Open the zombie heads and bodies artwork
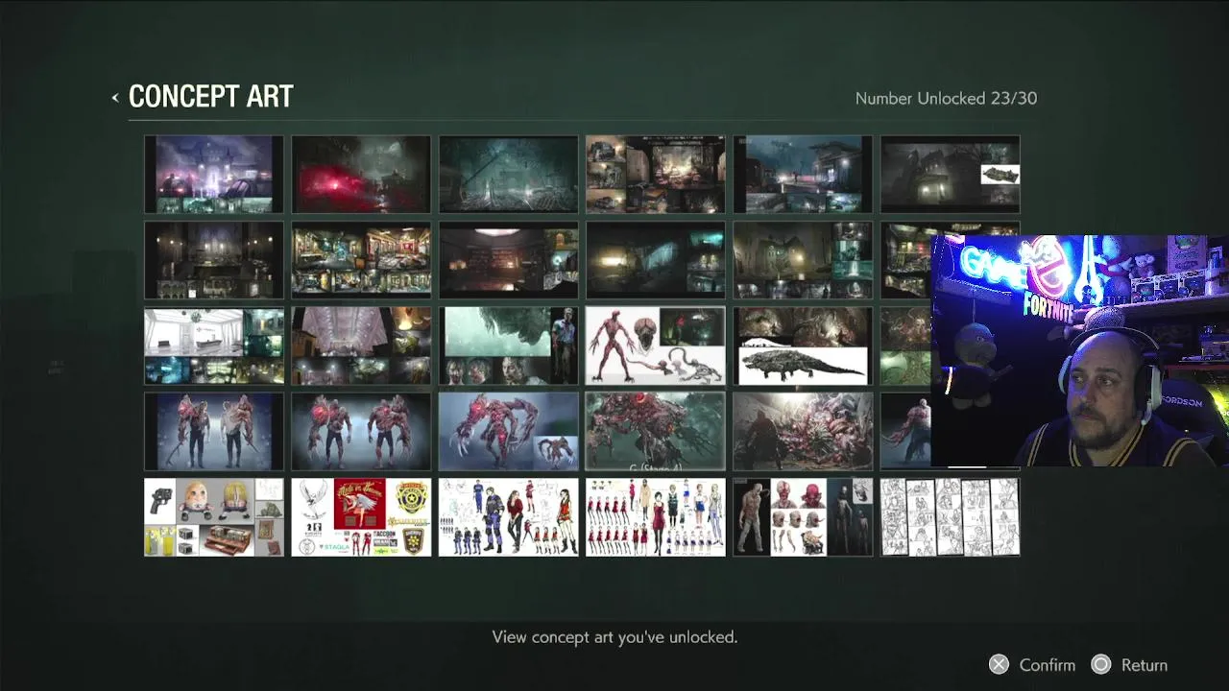The image size is (1229, 691). point(803,517)
